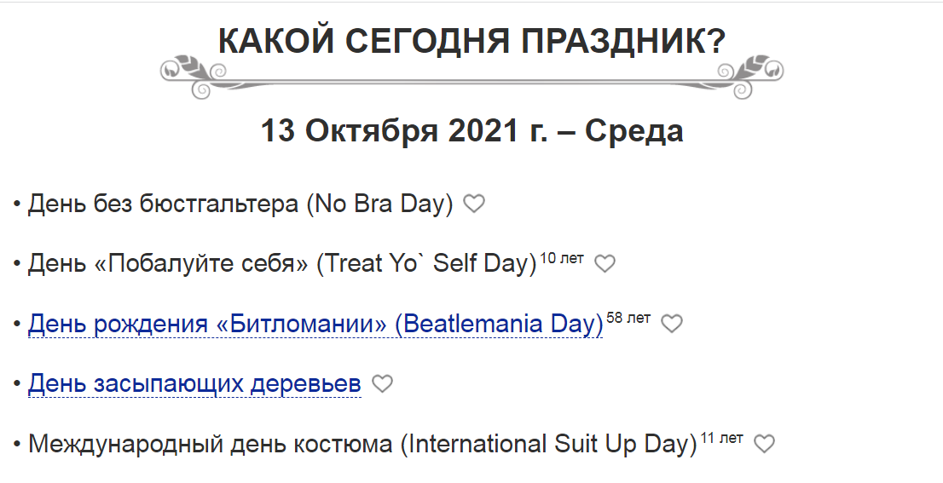943x483 pixels.
Task: Click the 58 лет superscript label
Action: click(x=628, y=318)
